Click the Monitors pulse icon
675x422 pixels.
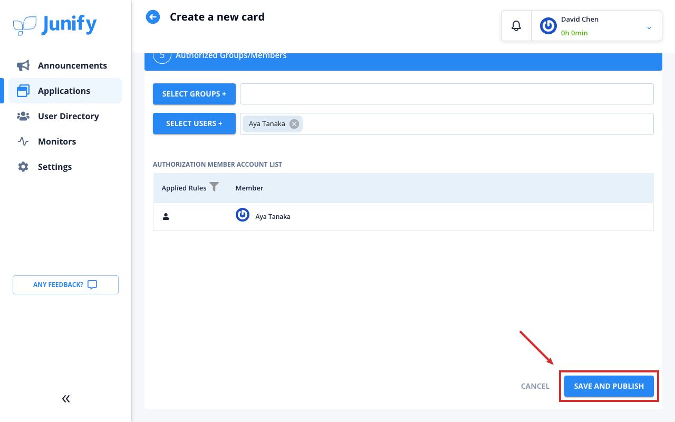23,141
